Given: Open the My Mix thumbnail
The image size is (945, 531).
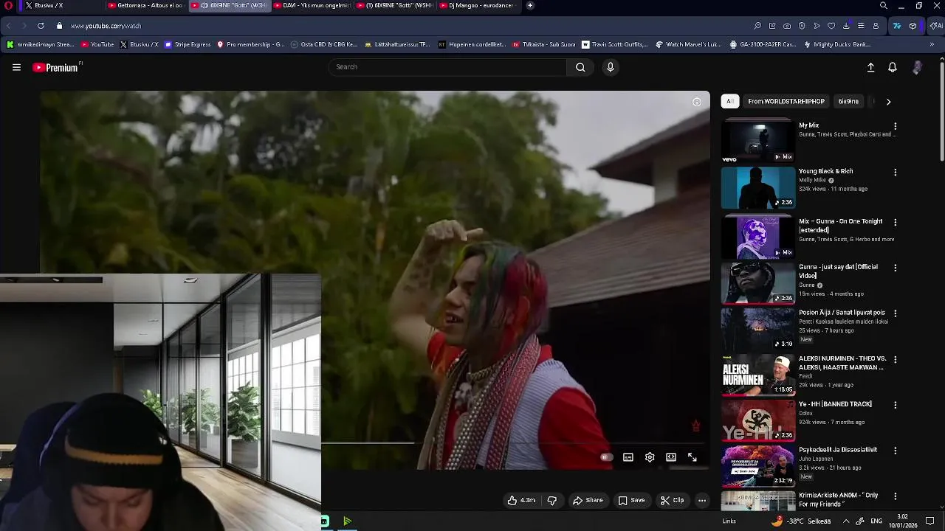Looking at the screenshot, I should (757, 142).
